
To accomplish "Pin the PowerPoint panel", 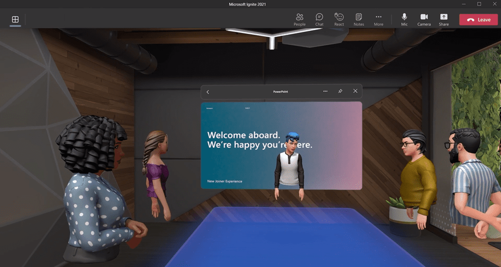I will tap(340, 91).
